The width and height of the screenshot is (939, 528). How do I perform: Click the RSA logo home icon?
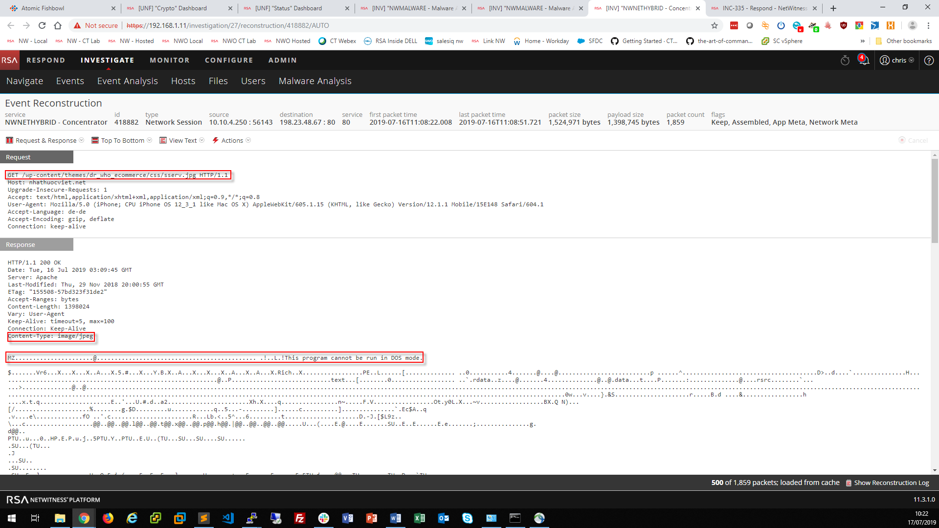click(x=9, y=60)
